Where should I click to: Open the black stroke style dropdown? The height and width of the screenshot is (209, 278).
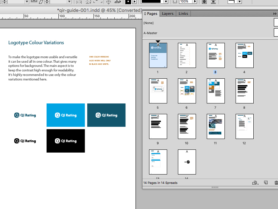[x=166, y=2]
